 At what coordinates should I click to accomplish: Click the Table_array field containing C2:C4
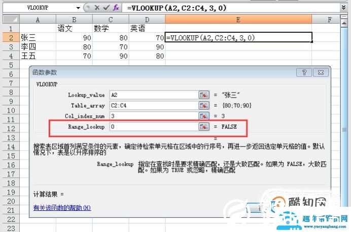point(154,106)
